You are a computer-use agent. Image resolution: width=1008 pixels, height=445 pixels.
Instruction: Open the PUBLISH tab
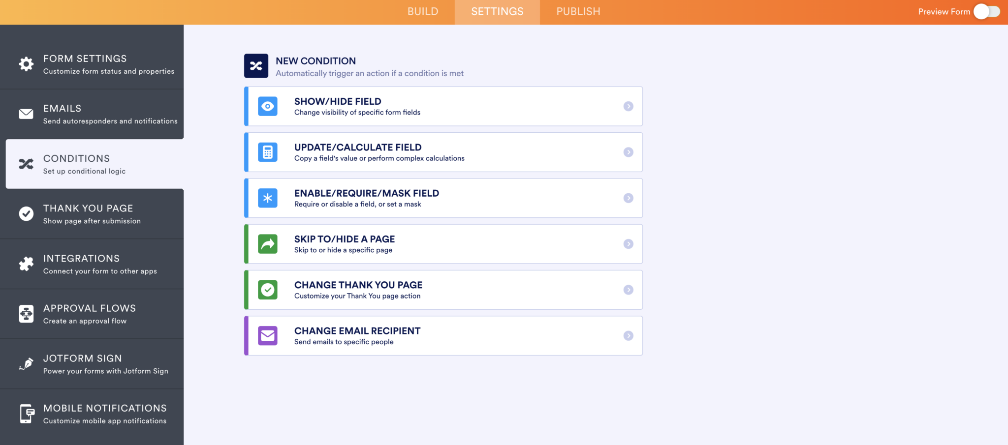point(578,11)
